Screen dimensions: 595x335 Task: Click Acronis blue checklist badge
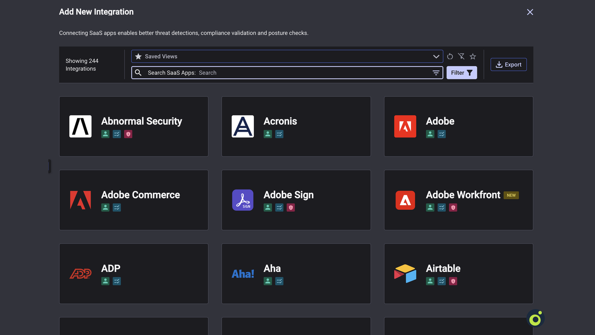tap(279, 134)
